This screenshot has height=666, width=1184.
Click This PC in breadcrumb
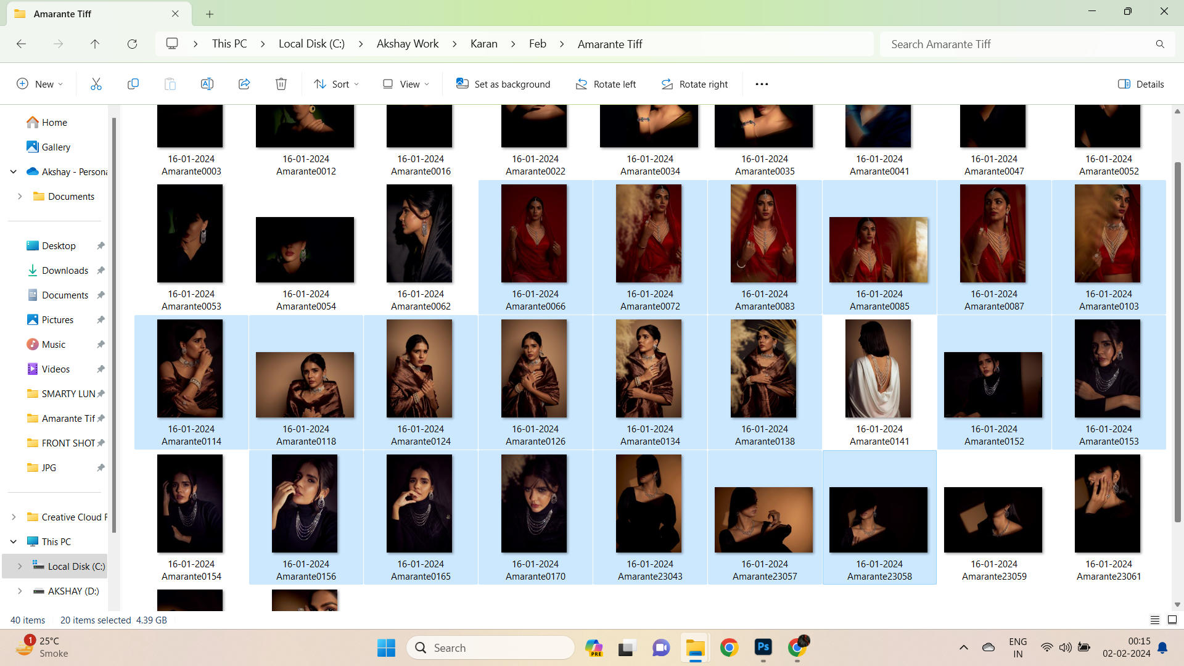click(x=229, y=44)
